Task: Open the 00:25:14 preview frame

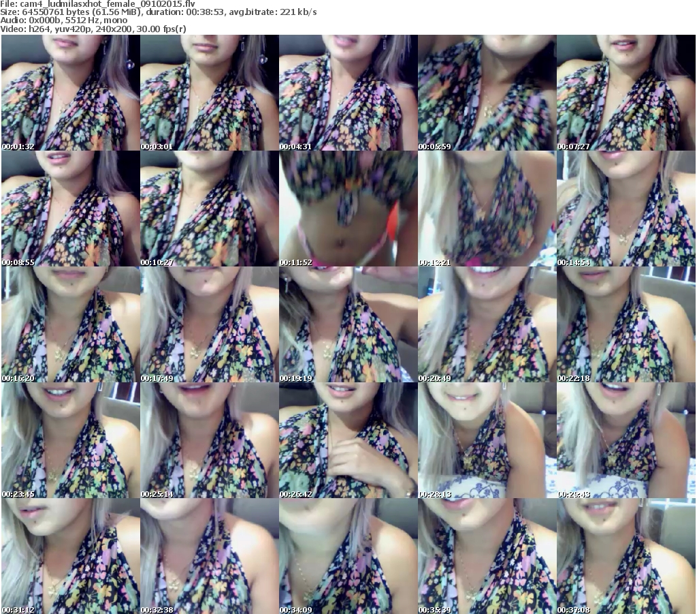Action: pyautogui.click(x=210, y=440)
